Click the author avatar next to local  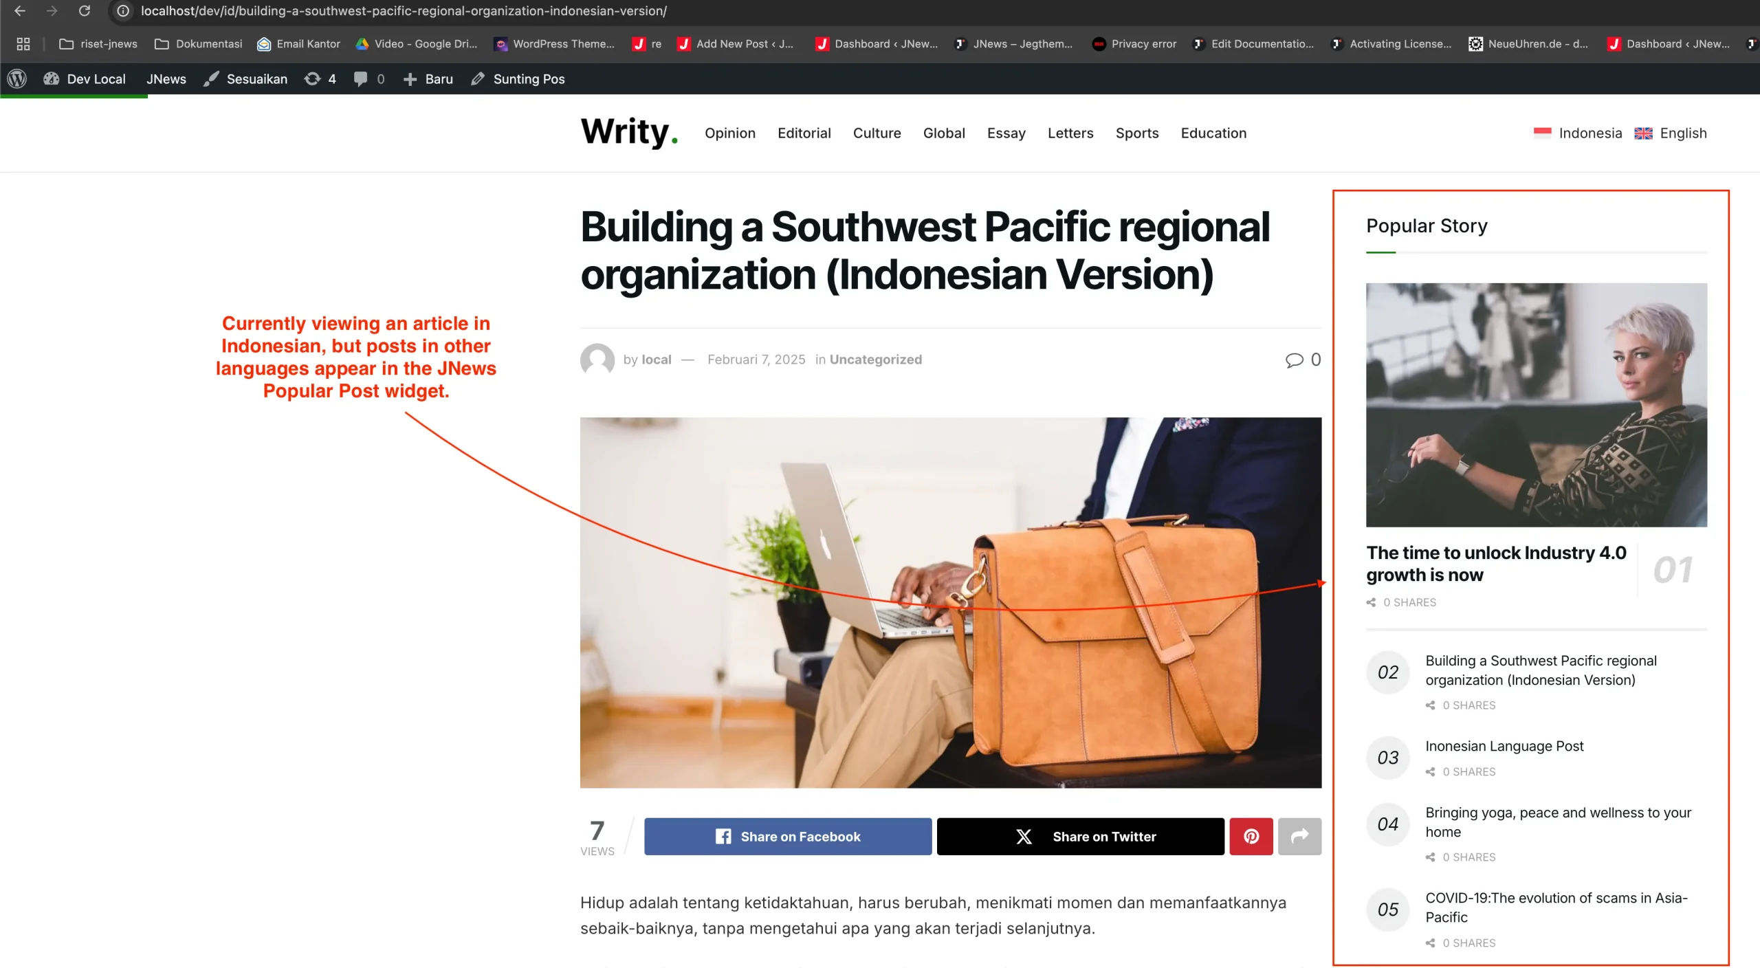tap(597, 360)
